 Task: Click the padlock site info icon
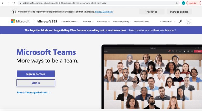(20, 3)
